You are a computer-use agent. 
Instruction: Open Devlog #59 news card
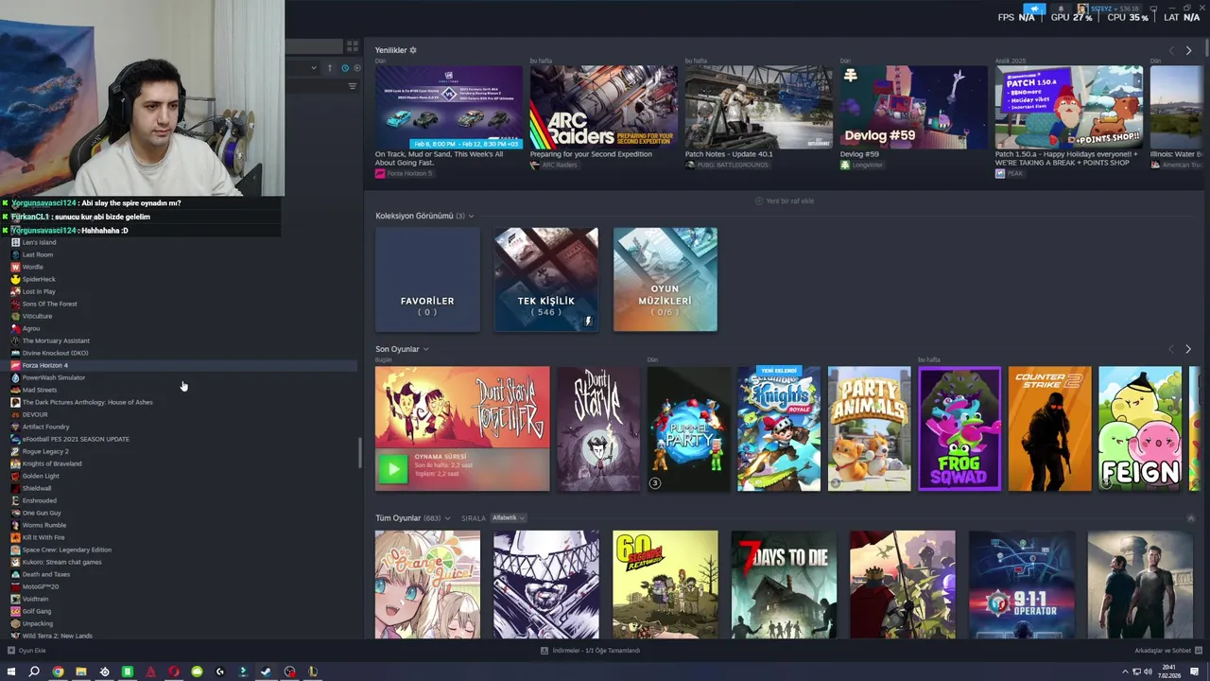(913, 107)
